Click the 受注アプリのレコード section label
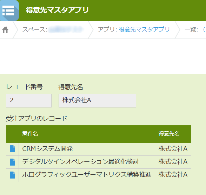This screenshot has width=206, height=195. 36,119
